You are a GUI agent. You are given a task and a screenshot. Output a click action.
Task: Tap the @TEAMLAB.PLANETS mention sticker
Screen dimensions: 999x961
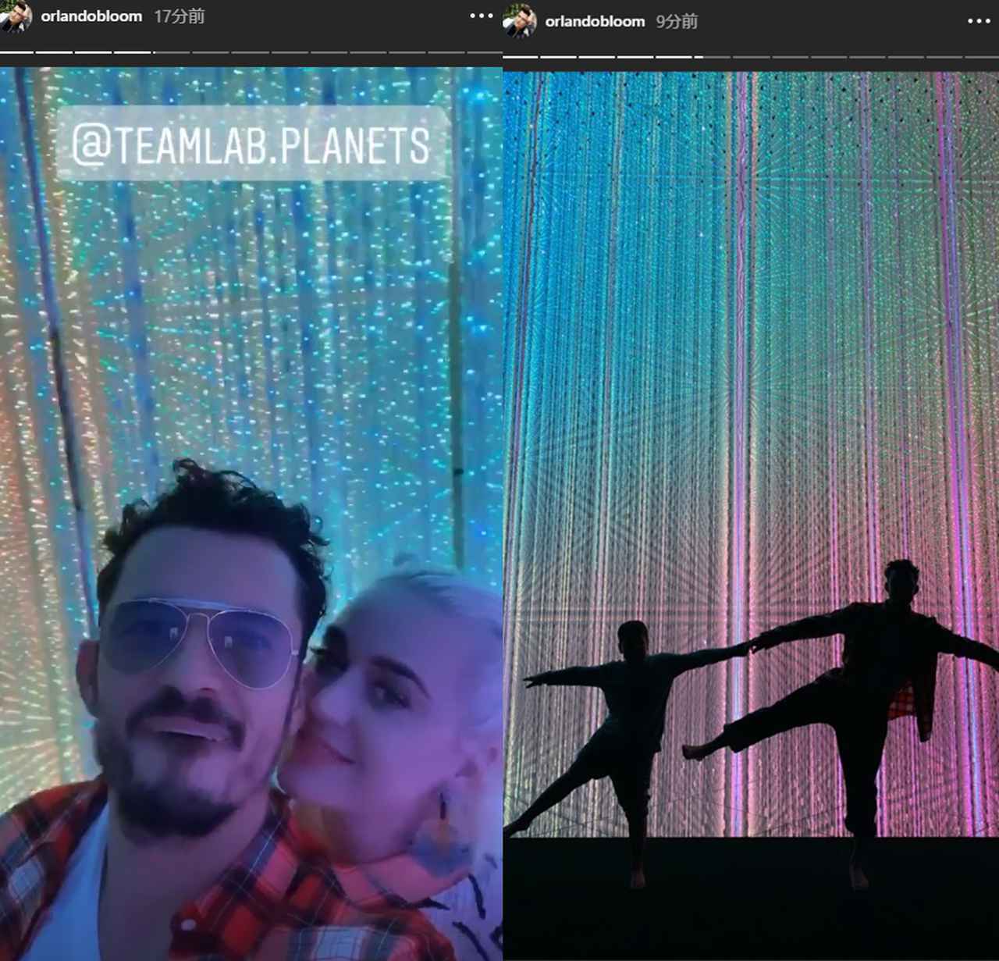pos(251,144)
